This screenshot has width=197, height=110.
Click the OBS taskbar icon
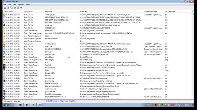coord(27,105)
